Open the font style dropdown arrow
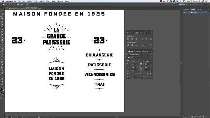 click(x=151, y=58)
